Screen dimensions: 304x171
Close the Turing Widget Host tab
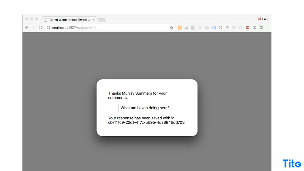pos(94,20)
